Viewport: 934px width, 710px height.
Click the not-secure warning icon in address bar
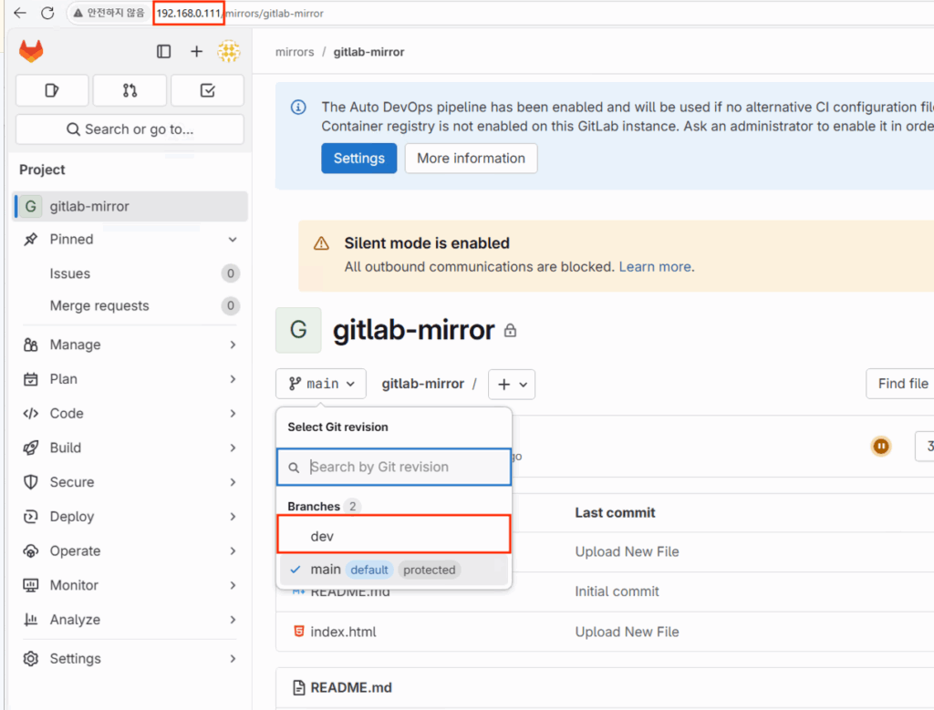78,13
